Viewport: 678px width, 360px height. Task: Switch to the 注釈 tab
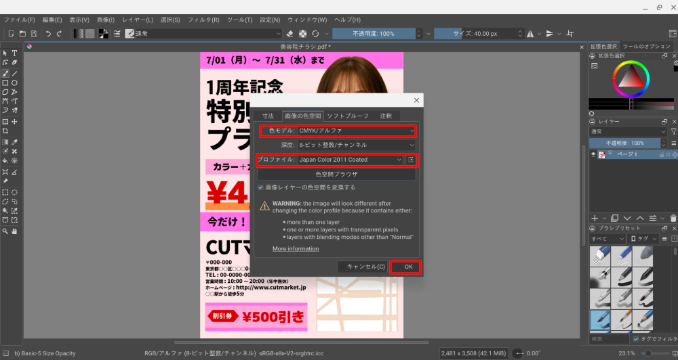pyautogui.click(x=386, y=116)
